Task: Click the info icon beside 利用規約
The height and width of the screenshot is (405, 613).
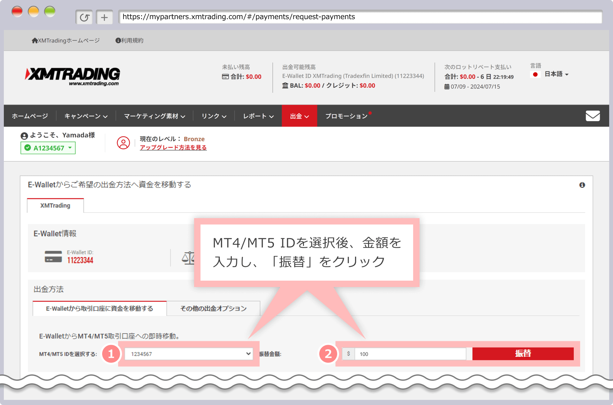Action: (x=118, y=40)
